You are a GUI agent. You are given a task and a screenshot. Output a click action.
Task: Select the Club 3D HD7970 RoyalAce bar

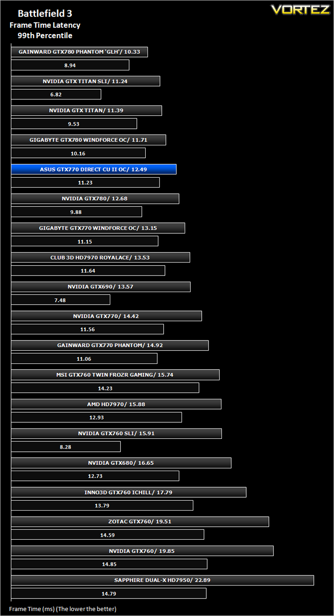[100, 258]
